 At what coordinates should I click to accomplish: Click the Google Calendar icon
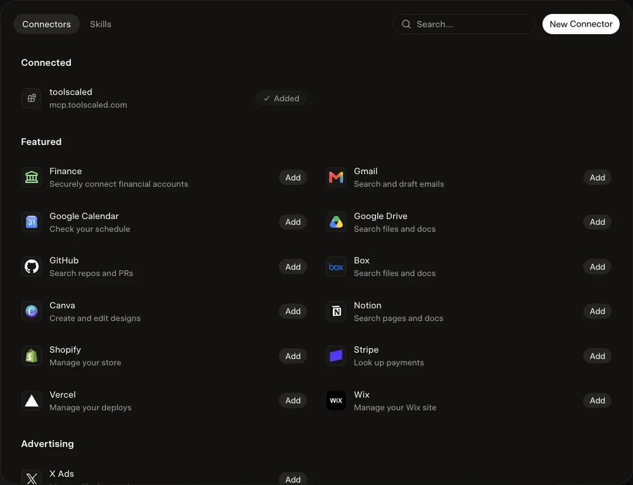[x=32, y=222]
